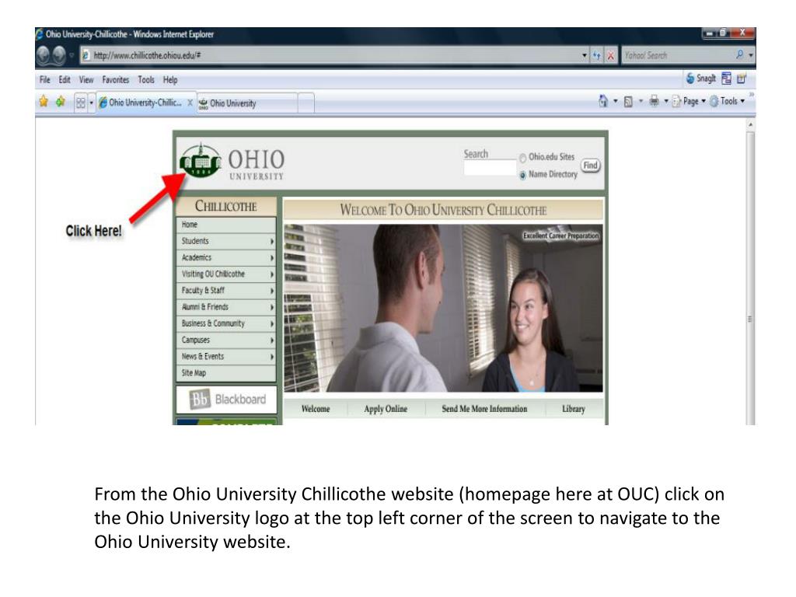
Task: Open Business & Community sidebar item
Action: (226, 324)
